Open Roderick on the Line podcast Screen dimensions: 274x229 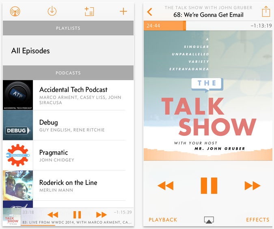point(68,185)
